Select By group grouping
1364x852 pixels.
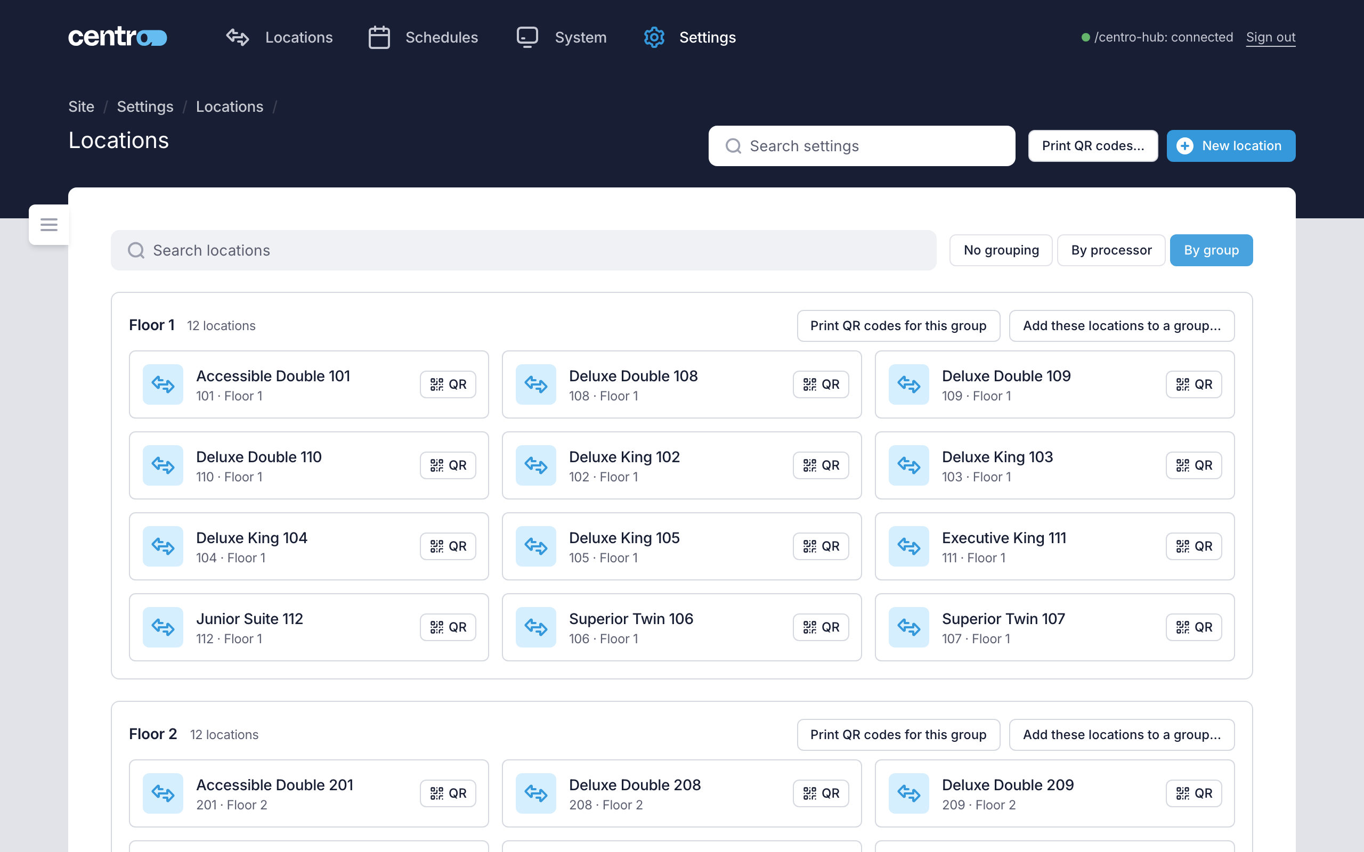click(1211, 250)
